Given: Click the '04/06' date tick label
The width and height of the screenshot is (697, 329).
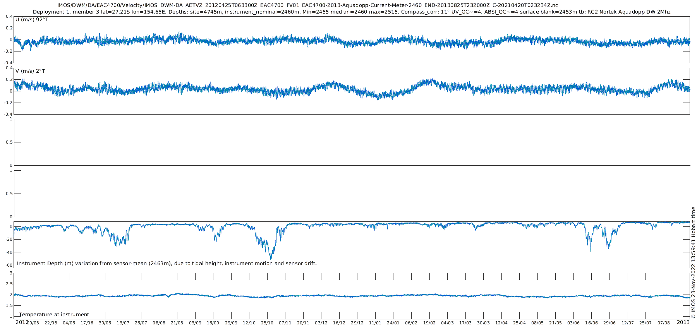Looking at the screenshot, I should coord(69,323).
